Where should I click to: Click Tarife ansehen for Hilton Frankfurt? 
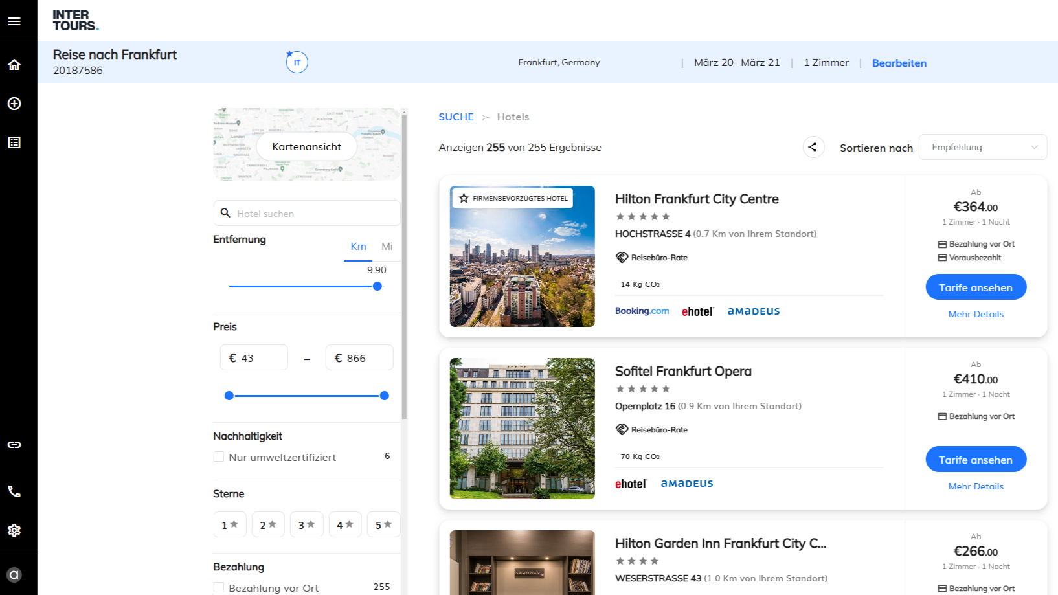(x=976, y=287)
